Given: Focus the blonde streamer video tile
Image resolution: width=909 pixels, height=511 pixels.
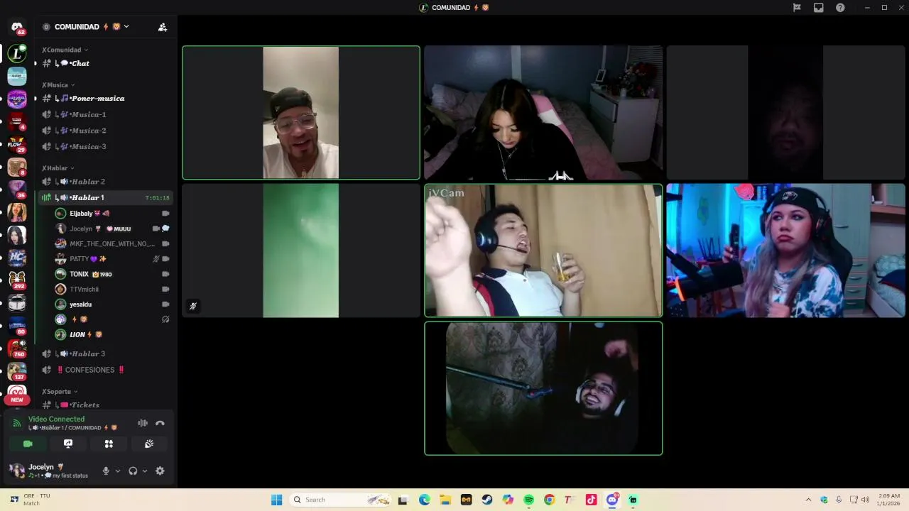Looking at the screenshot, I should coord(785,251).
